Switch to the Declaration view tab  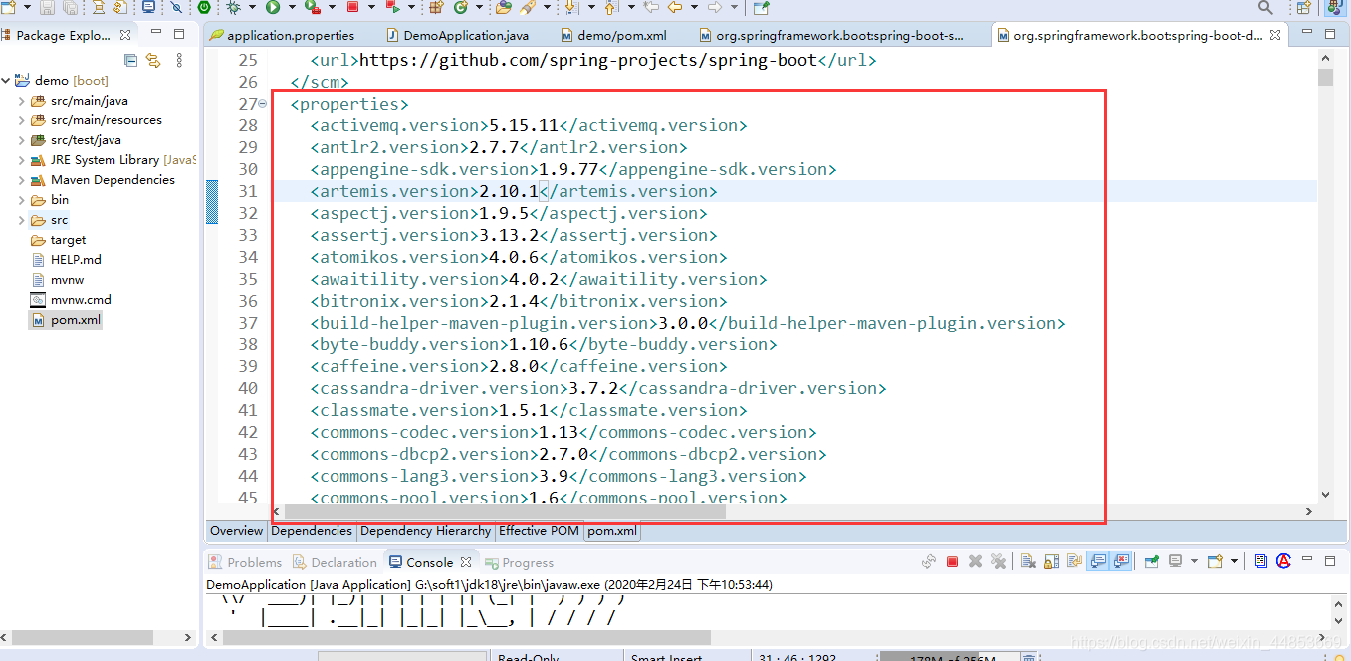pos(335,562)
